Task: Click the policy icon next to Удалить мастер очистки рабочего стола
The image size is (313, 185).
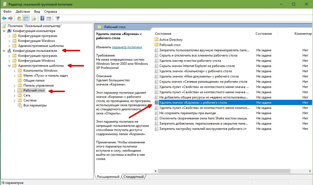Action: tap(156, 61)
